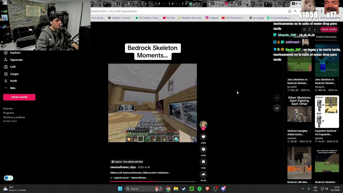
Task: Open Brave browser from the taskbar
Action: click(207, 189)
